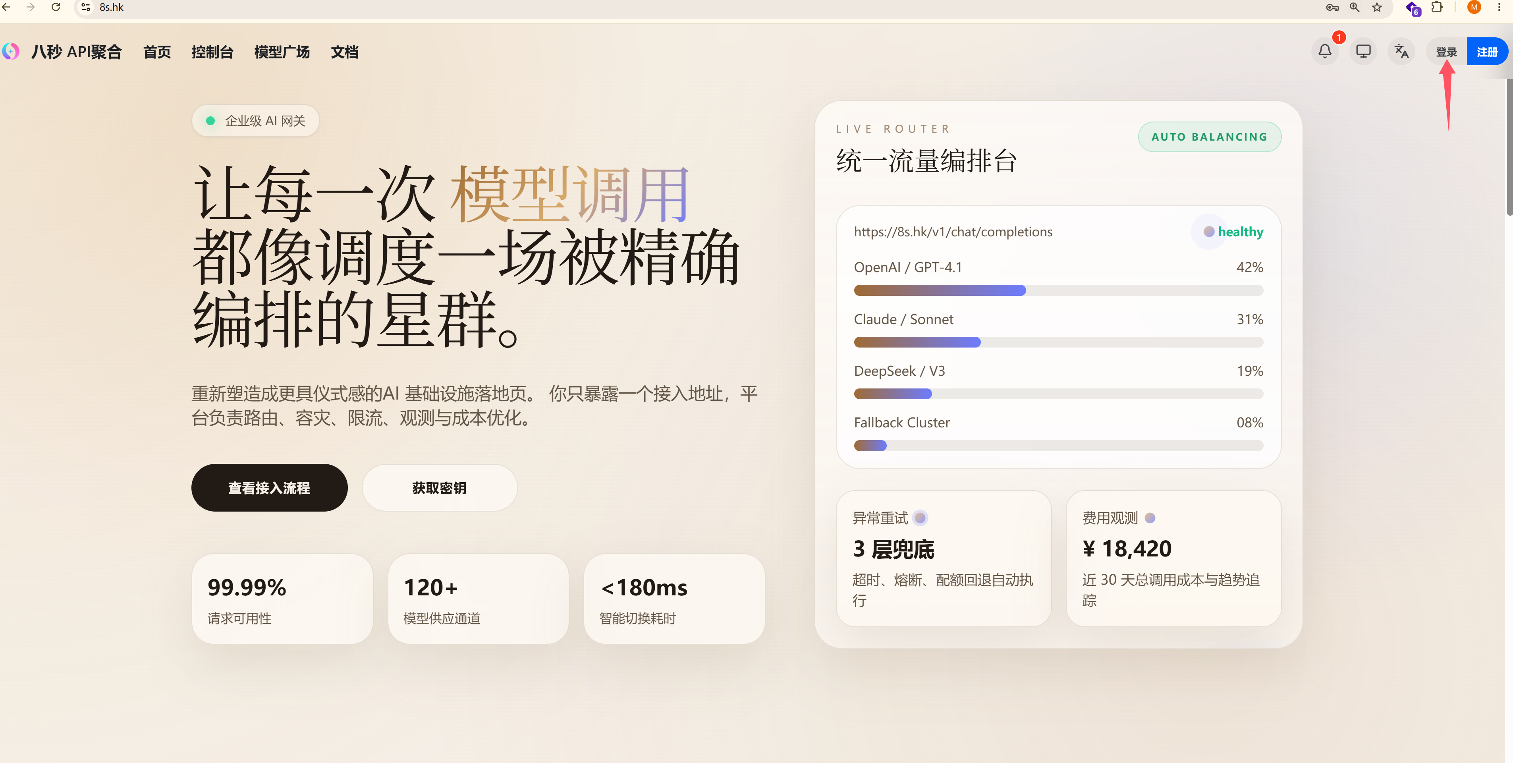Click the blue 注册 button
This screenshot has width=1513, height=763.
1487,52
